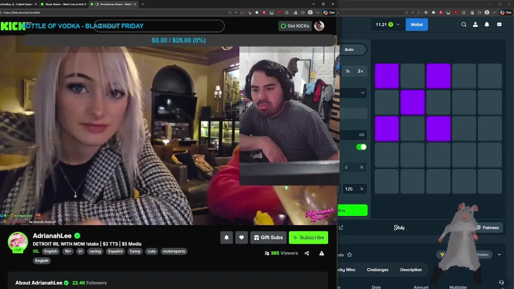Select first purple tile in third row

[387, 129]
